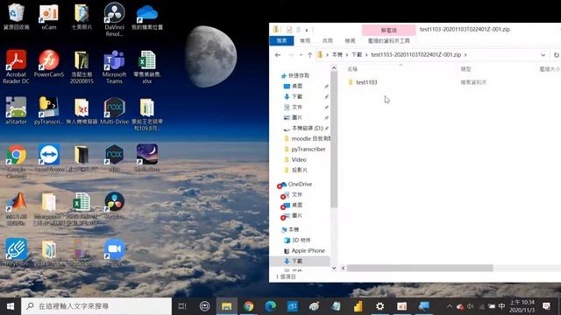Launch oCam from the desktop
The height and width of the screenshot is (315, 561).
[x=49, y=16]
